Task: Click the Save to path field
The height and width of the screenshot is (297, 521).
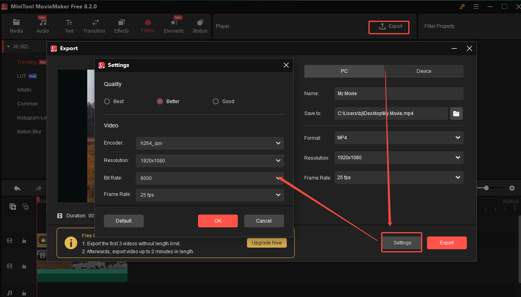Action: (x=391, y=113)
